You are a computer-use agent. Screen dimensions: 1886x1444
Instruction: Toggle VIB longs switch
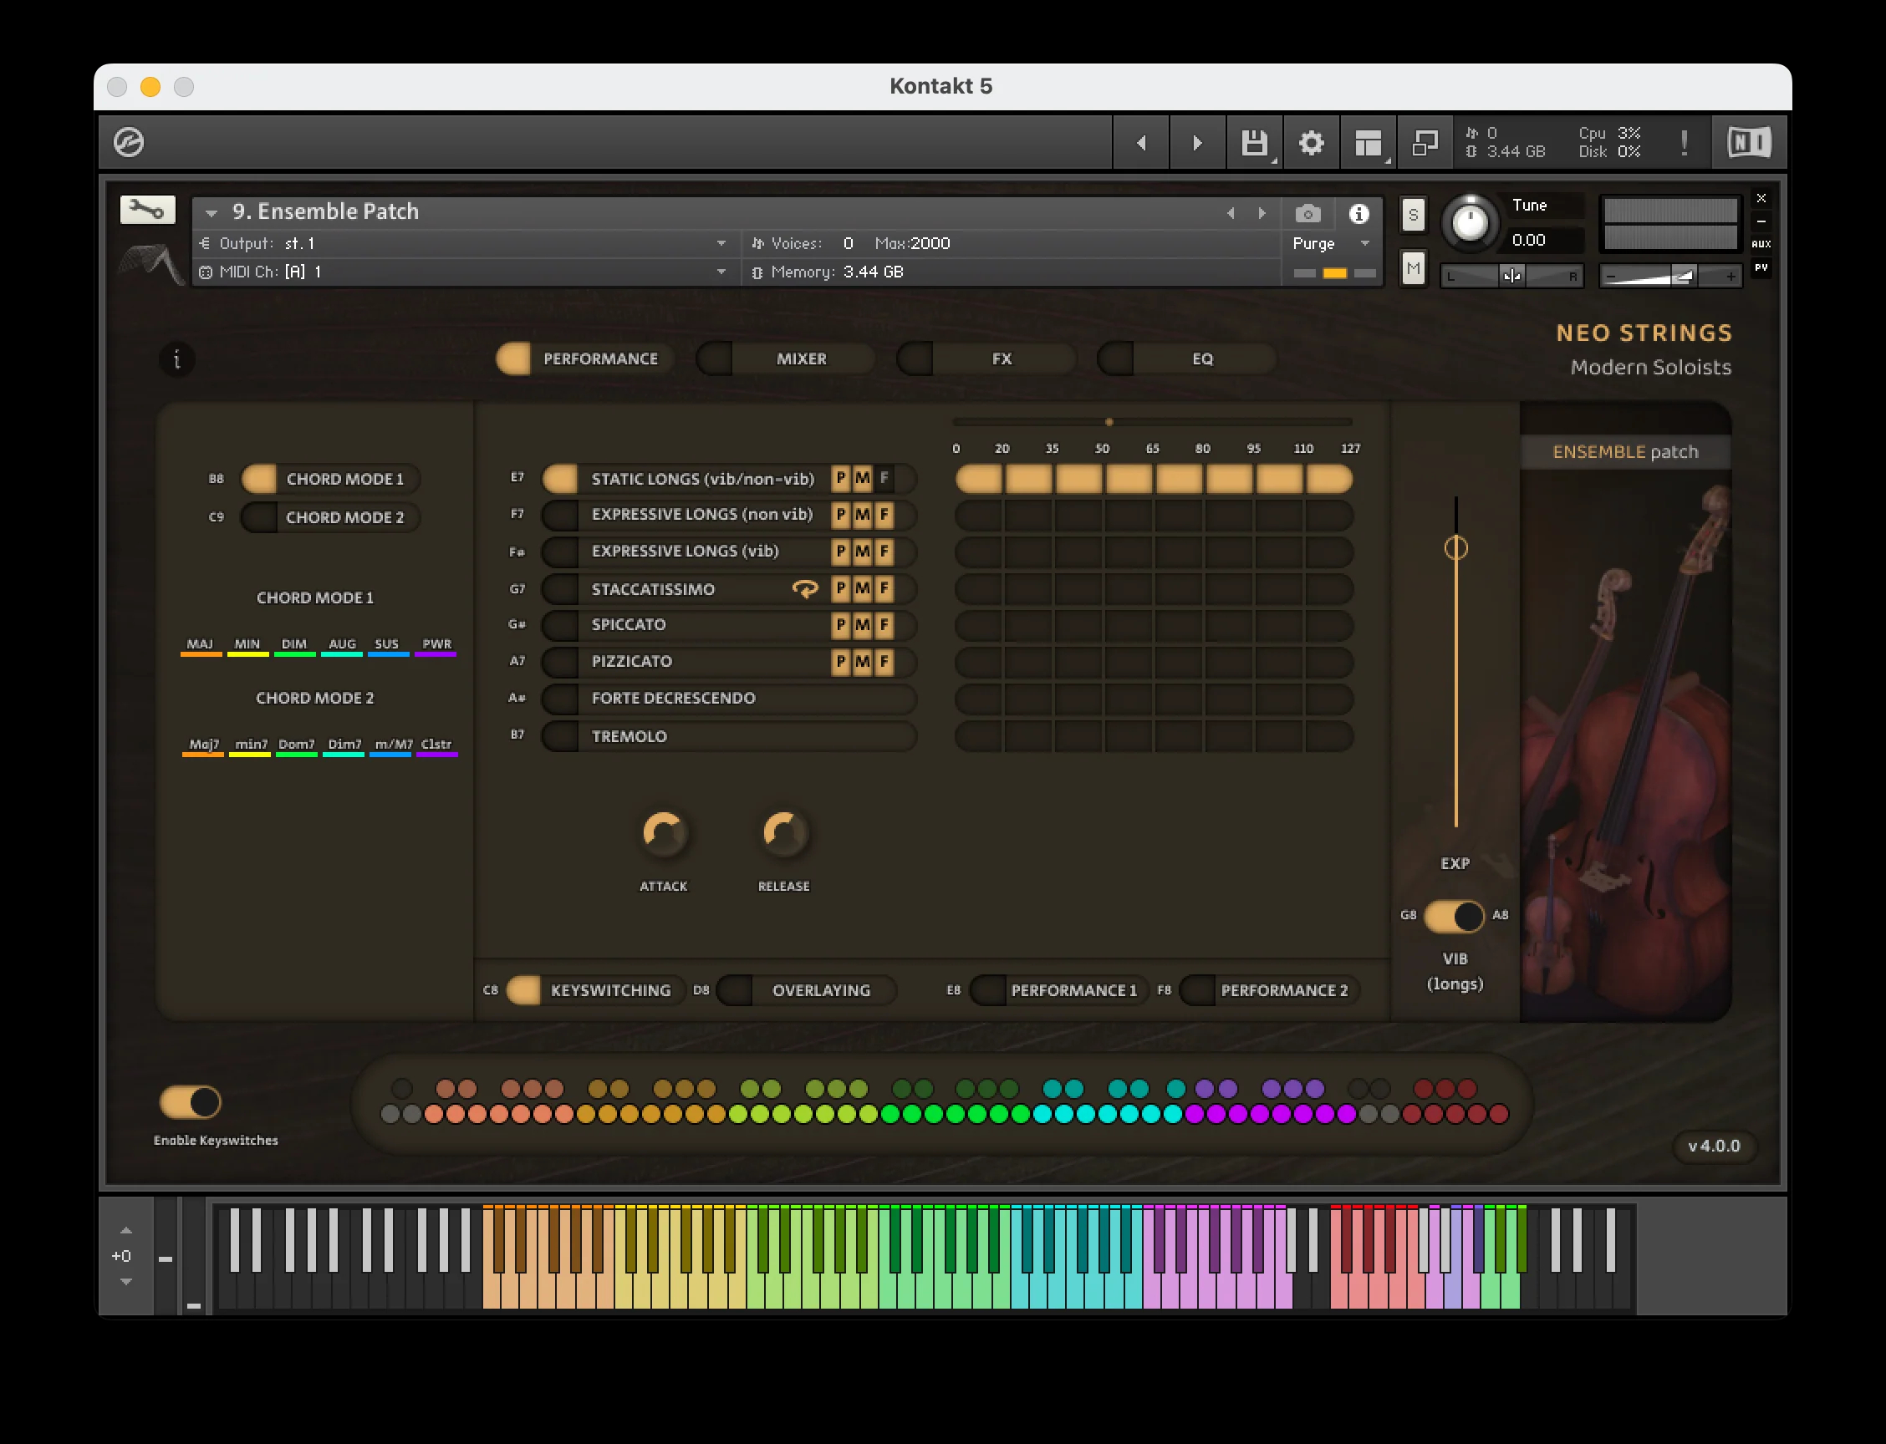pyautogui.click(x=1455, y=916)
